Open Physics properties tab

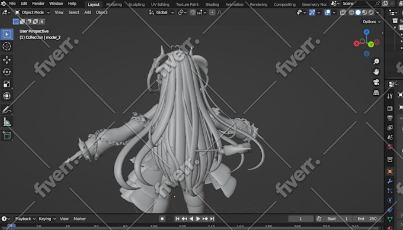click(390, 200)
